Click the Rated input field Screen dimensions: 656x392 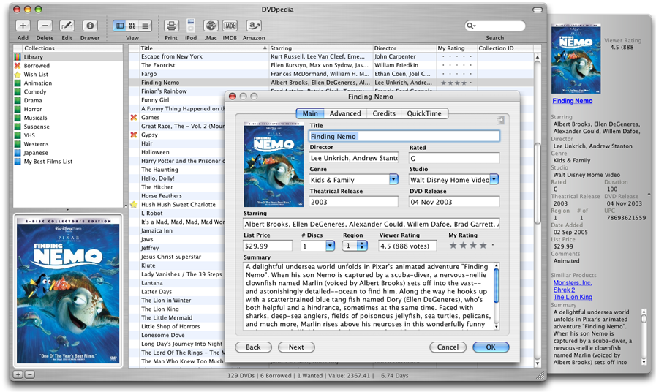point(454,158)
